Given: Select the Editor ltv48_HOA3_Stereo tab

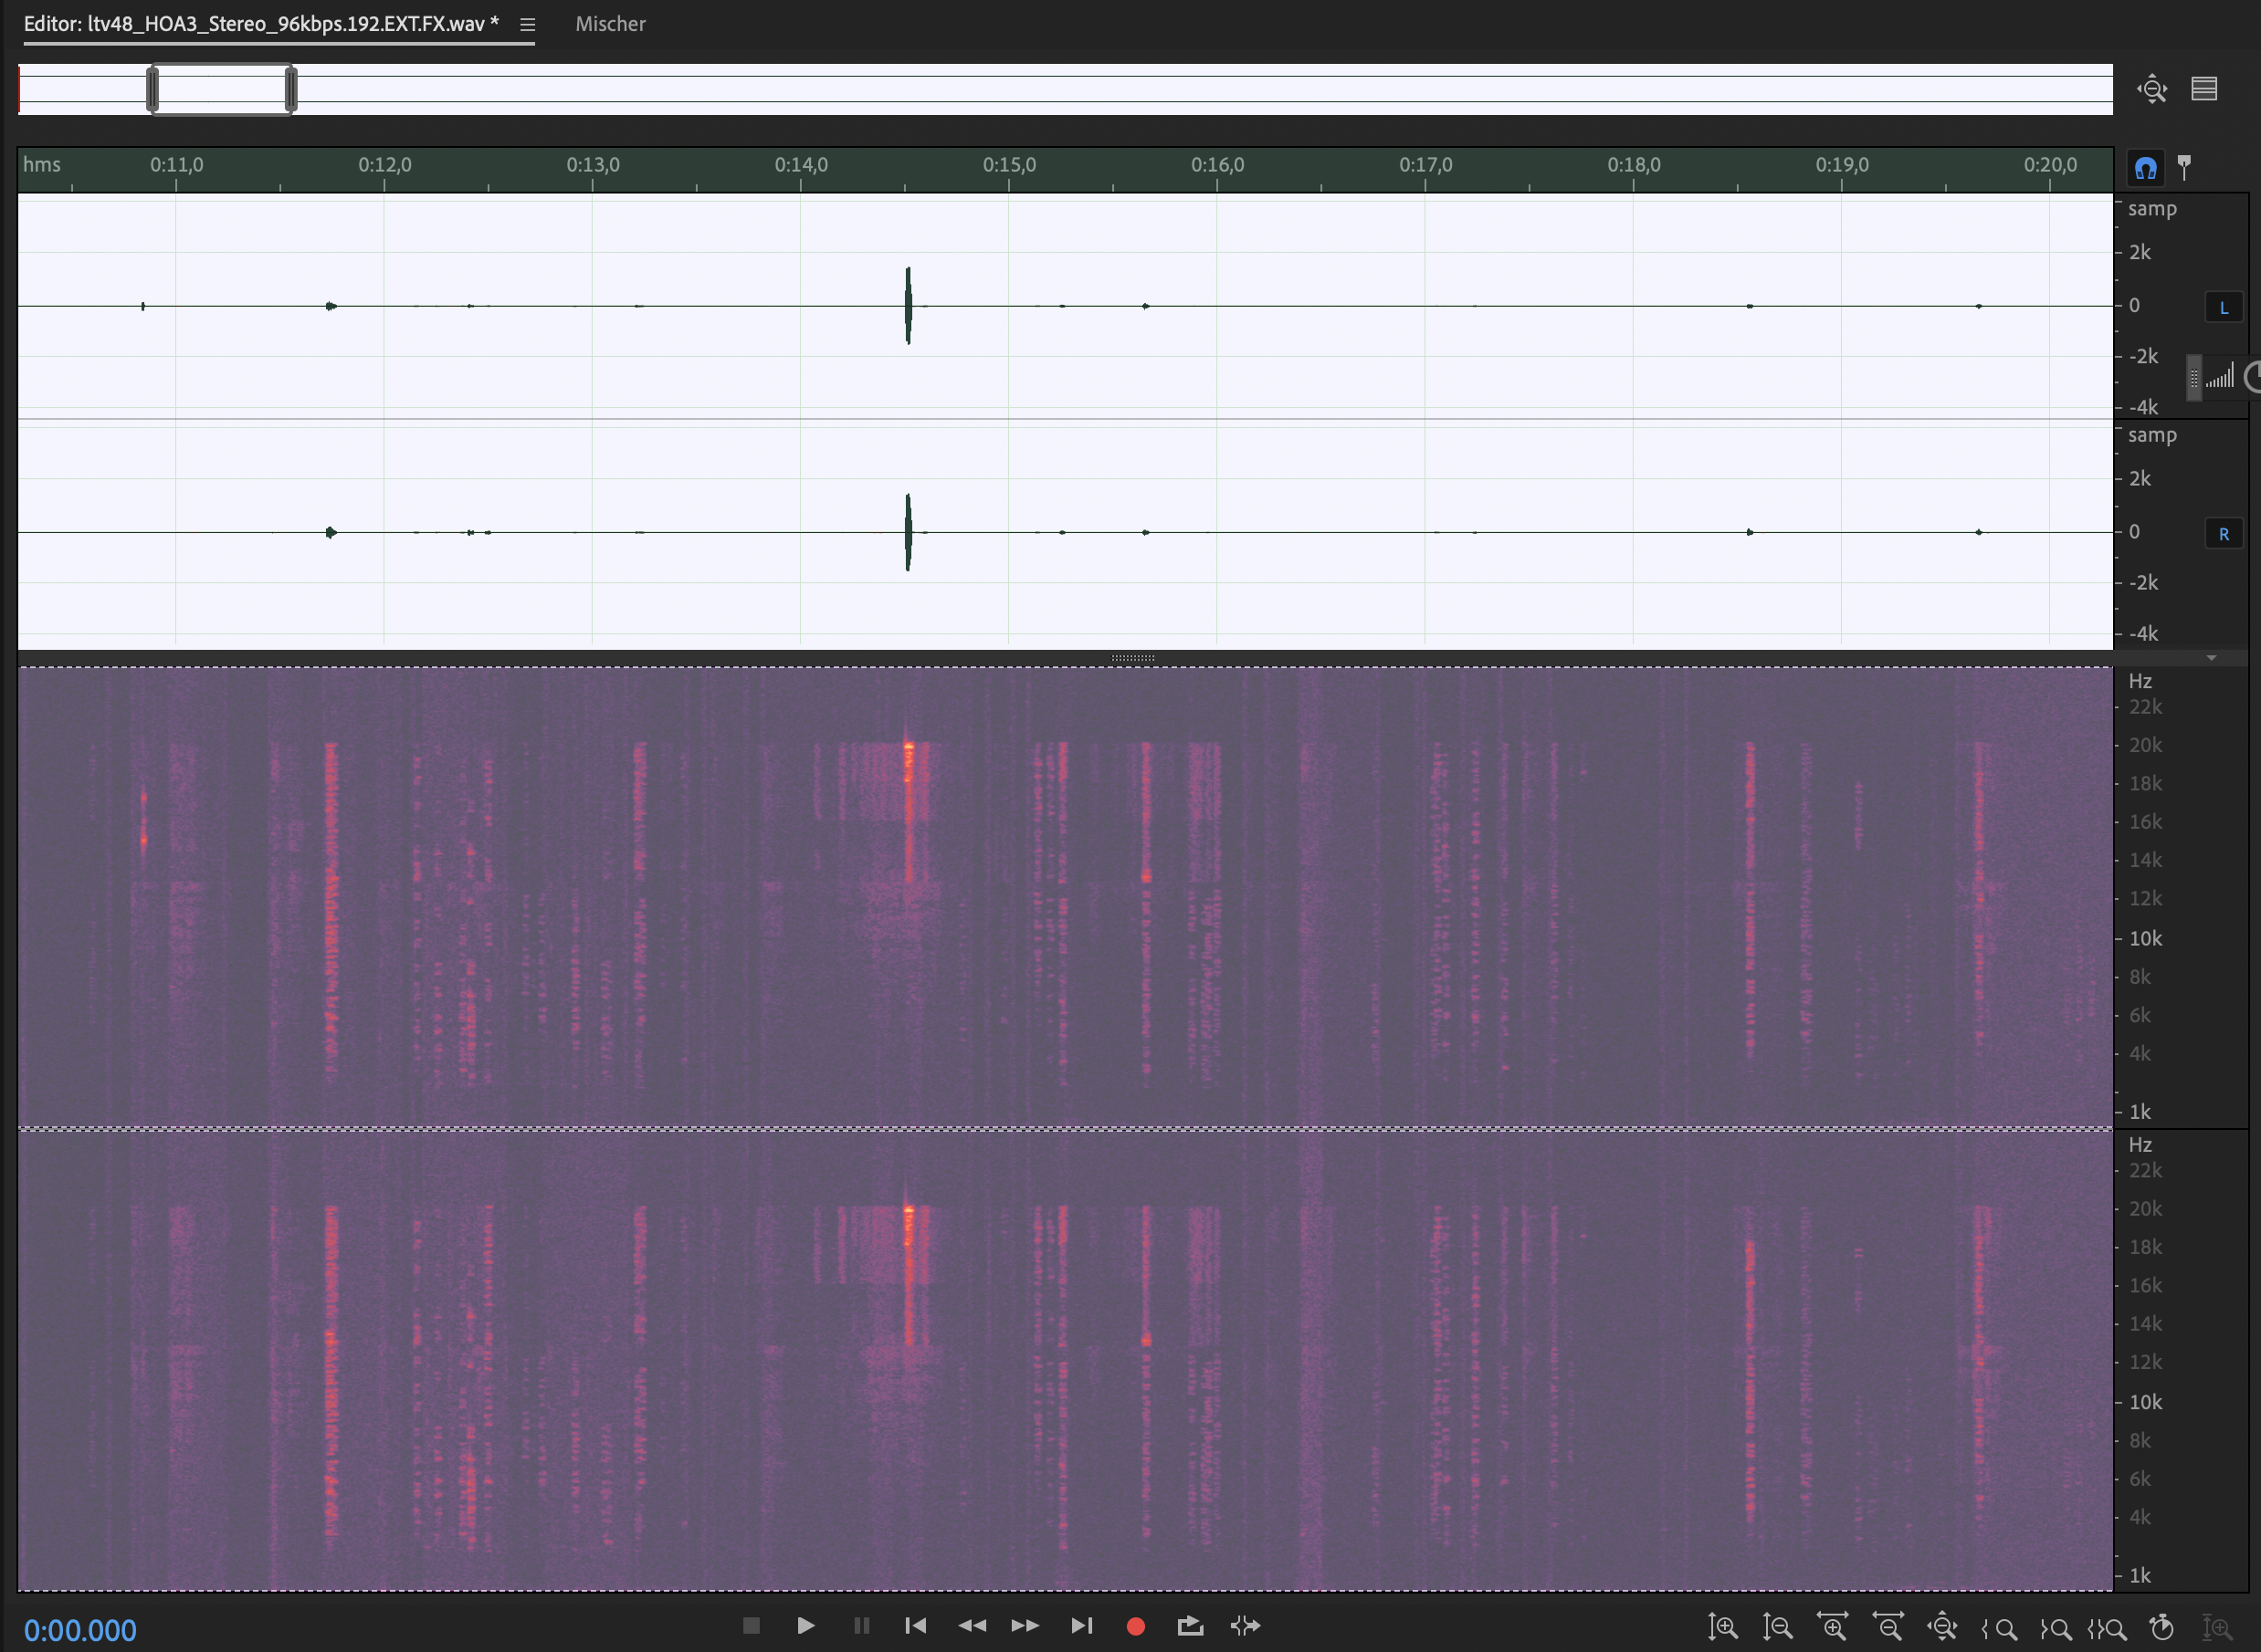Looking at the screenshot, I should [260, 24].
